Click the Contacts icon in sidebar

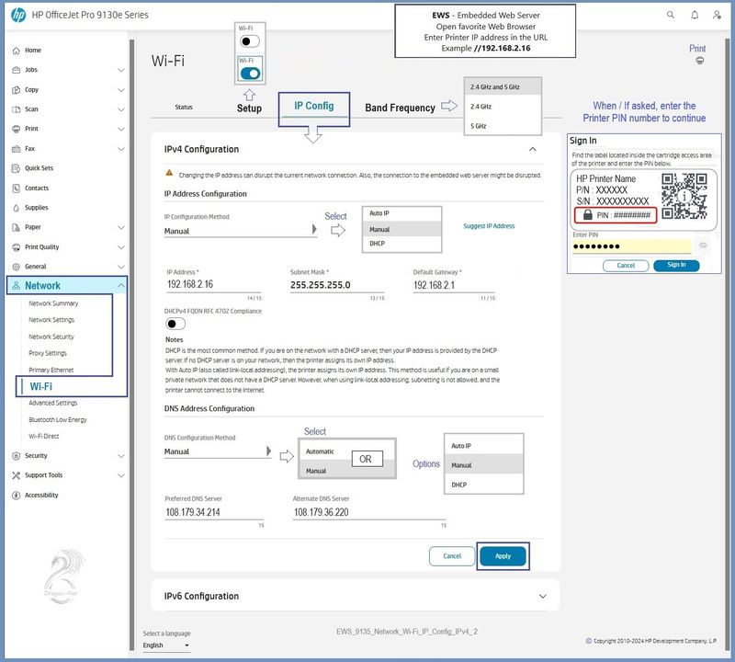click(x=16, y=188)
